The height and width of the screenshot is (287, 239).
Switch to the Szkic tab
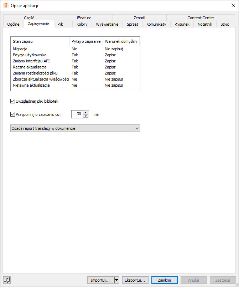coord(225,24)
